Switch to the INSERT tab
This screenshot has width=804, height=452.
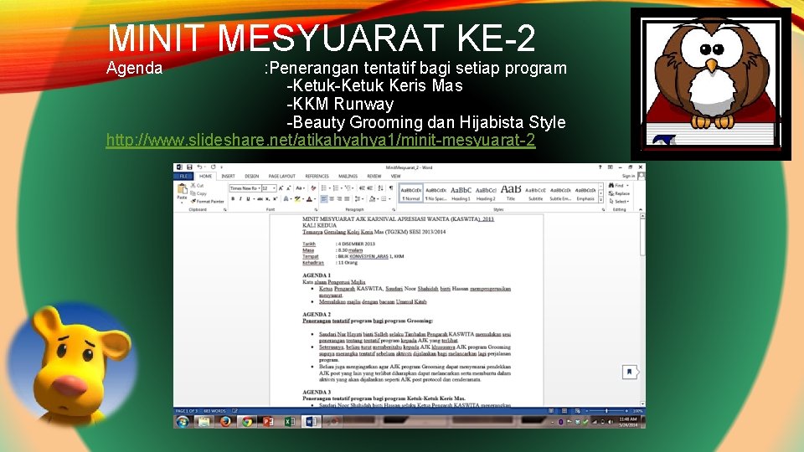tap(228, 177)
